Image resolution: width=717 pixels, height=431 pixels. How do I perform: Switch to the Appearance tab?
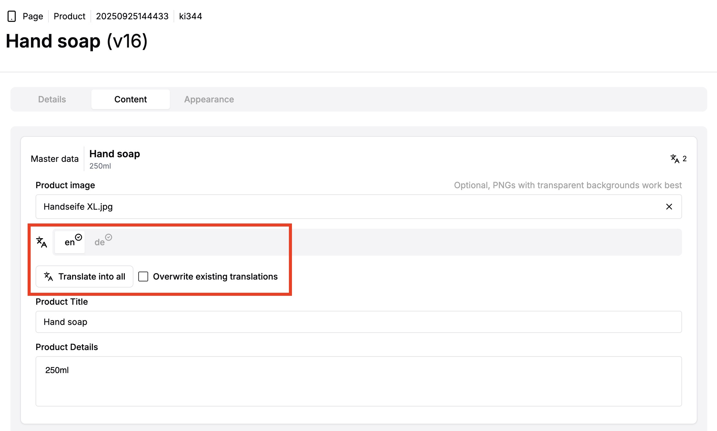[x=209, y=99]
